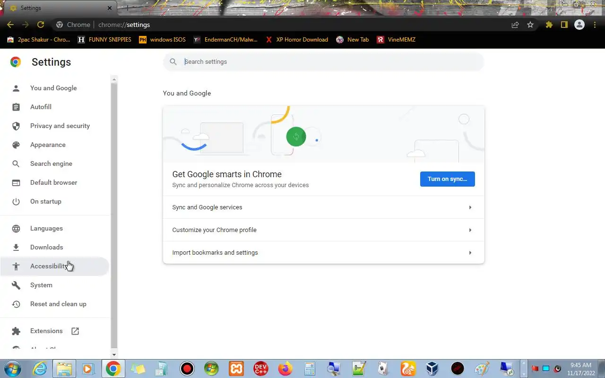Open Autofill settings section
Screen dimensions: 605x378
[x=41, y=107]
